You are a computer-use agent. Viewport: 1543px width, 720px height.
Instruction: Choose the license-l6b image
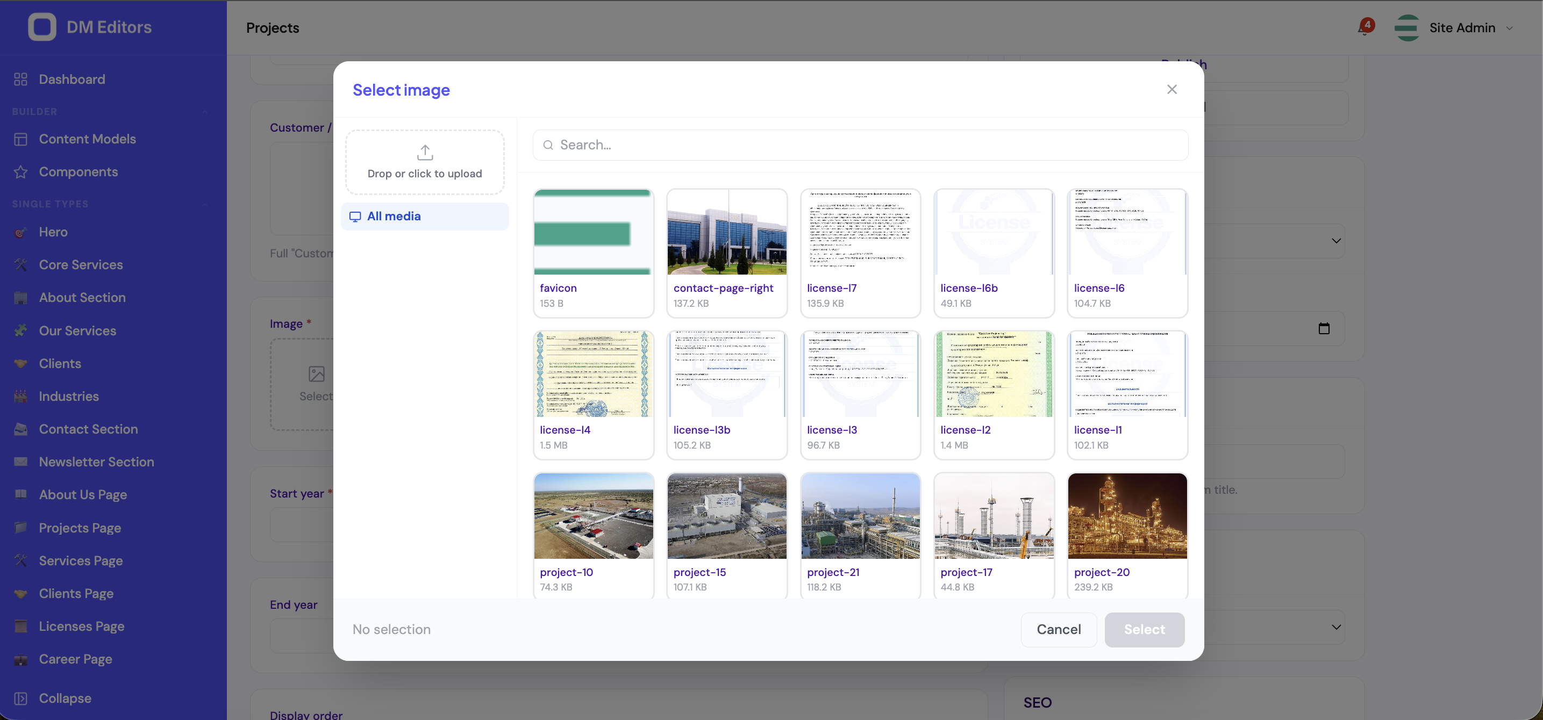coord(994,232)
